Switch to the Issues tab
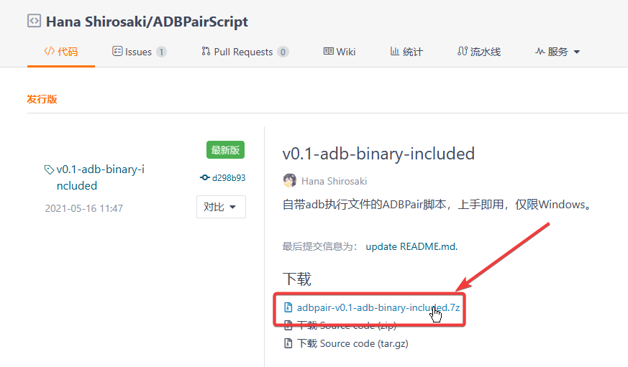The width and height of the screenshot is (628, 367). coord(139,52)
